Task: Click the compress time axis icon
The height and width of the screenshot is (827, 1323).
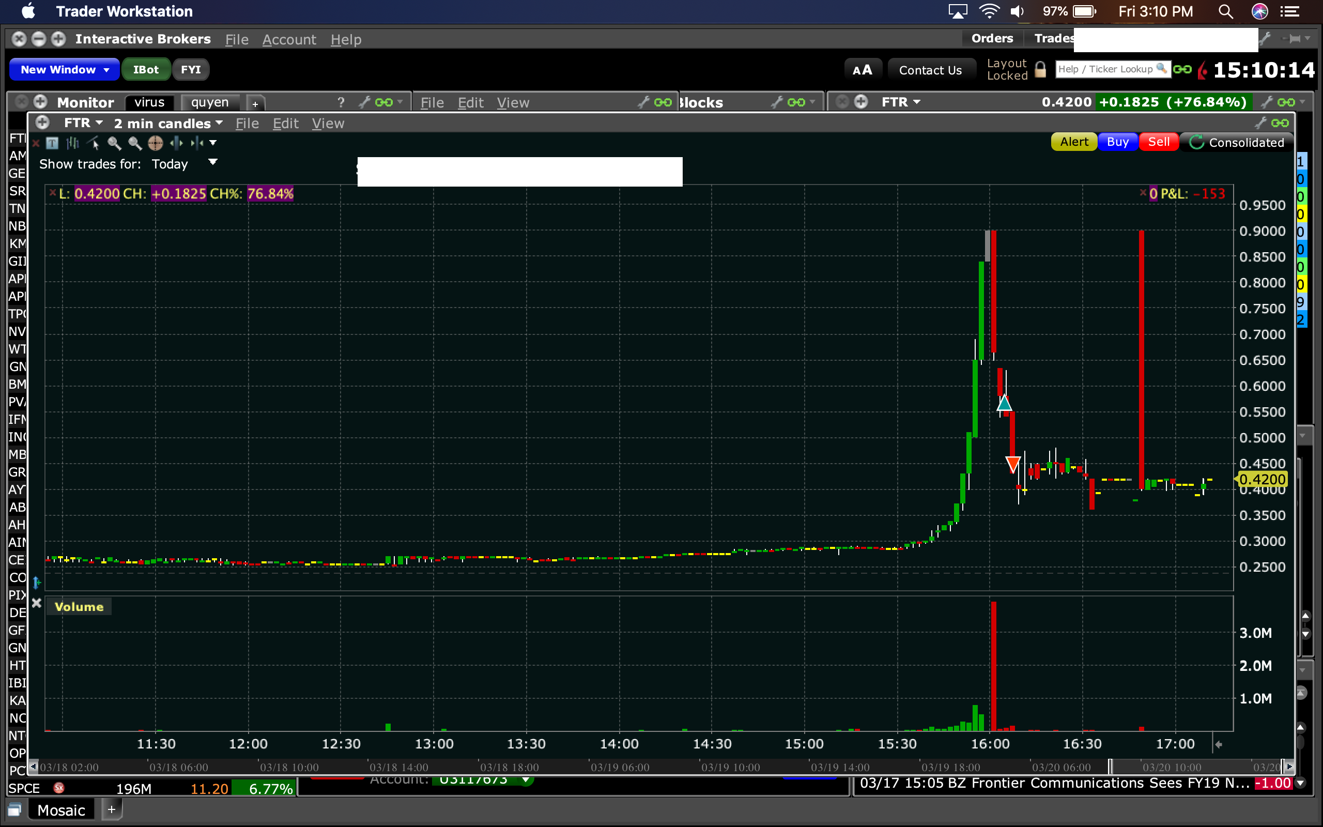Action: tap(197, 143)
